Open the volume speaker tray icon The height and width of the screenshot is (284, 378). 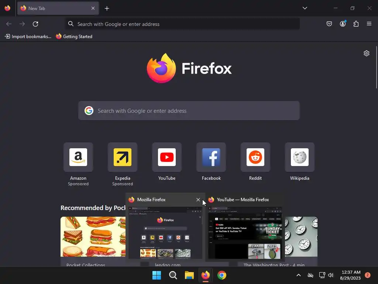coord(331,275)
